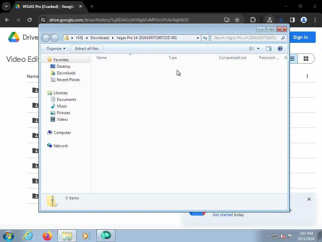Click Get started link in Drive
Image resolution: width=322 pixels, height=242 pixels.
click(222, 215)
